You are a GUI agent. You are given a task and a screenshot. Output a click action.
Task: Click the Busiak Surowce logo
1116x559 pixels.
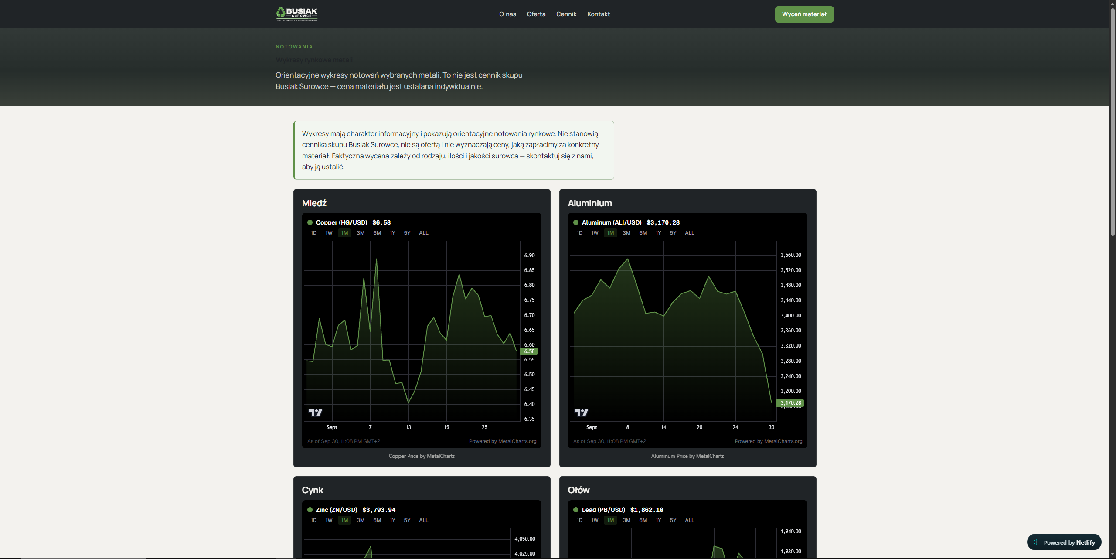tap(297, 14)
